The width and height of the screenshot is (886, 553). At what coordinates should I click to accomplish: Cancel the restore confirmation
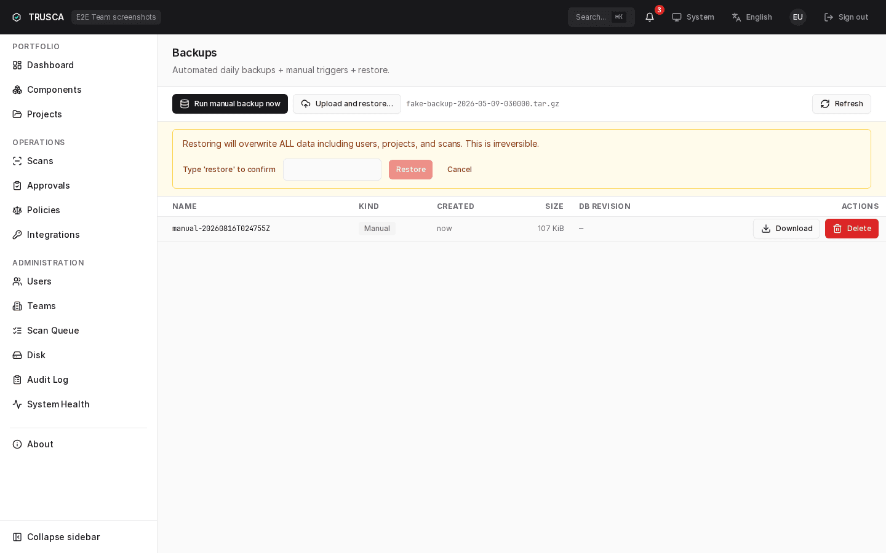pos(460,170)
